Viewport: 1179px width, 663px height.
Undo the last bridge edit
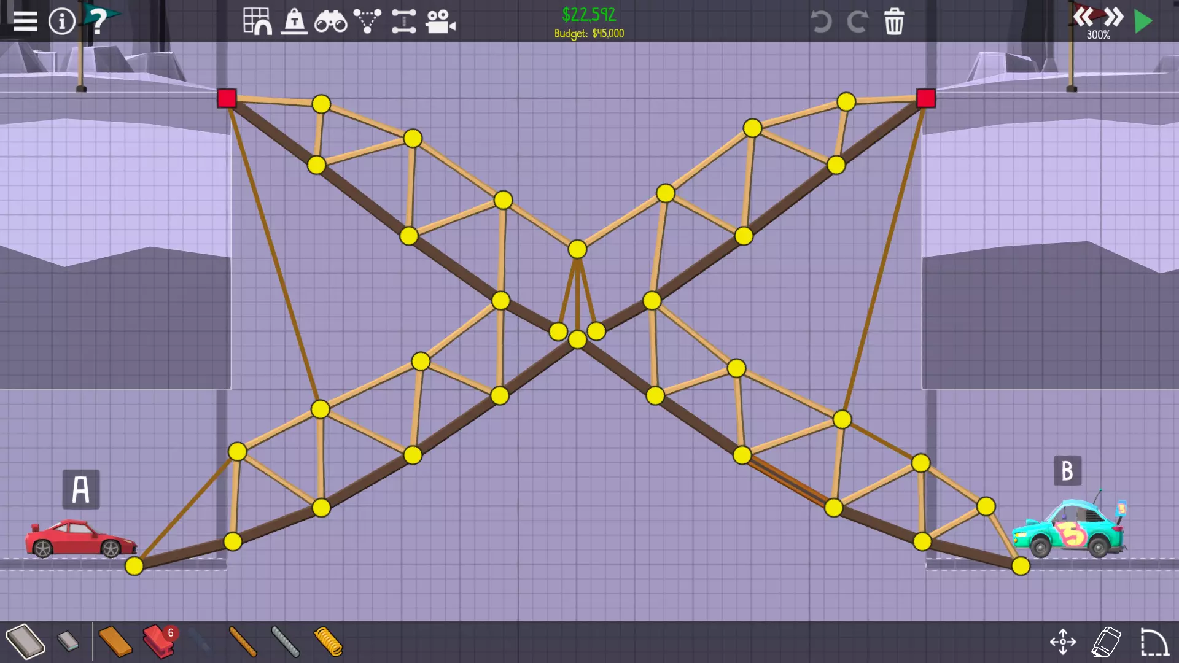click(x=820, y=21)
